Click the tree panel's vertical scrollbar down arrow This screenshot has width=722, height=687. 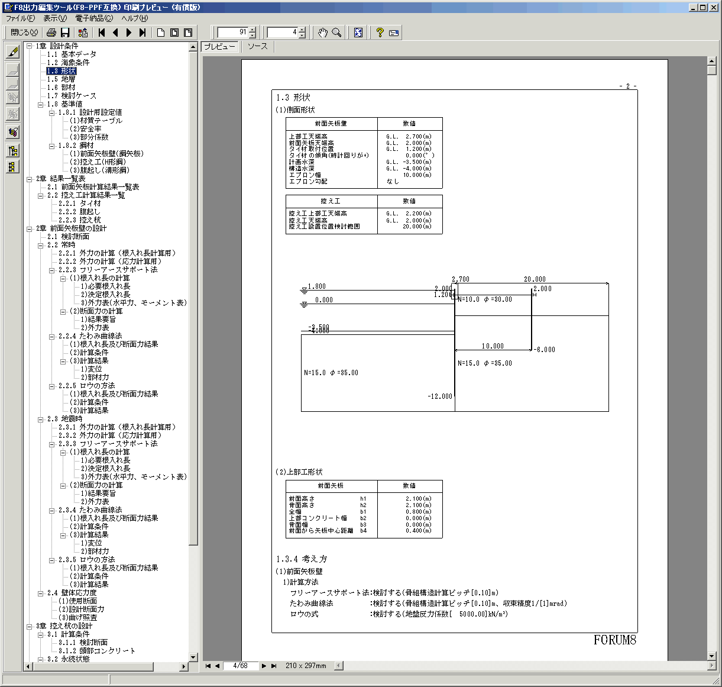(193, 657)
